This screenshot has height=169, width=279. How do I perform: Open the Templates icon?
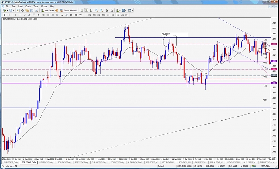(129, 11)
